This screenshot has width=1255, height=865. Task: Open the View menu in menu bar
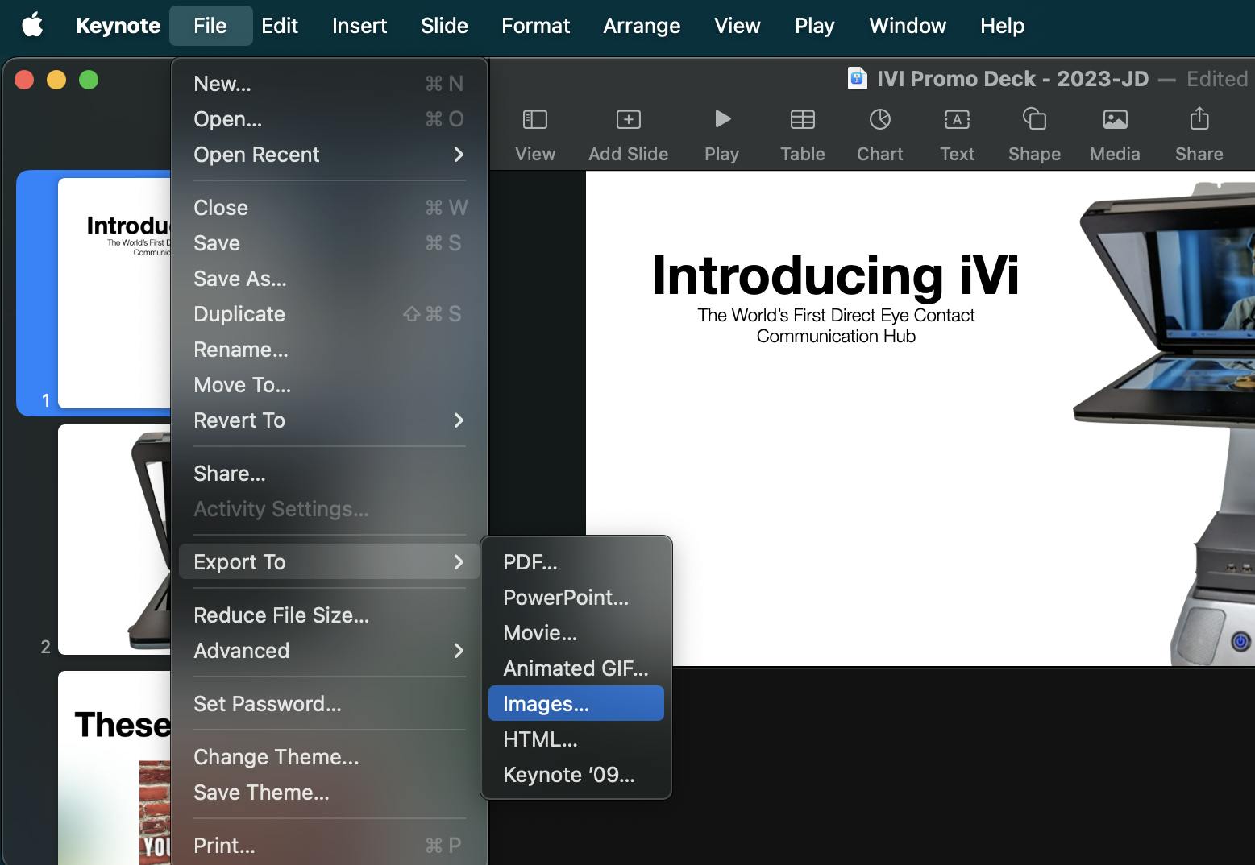pos(737,26)
